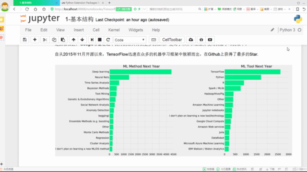307x172 pixels.
Task: Click the lightning speed mode icon
Action: [x=139, y=9]
